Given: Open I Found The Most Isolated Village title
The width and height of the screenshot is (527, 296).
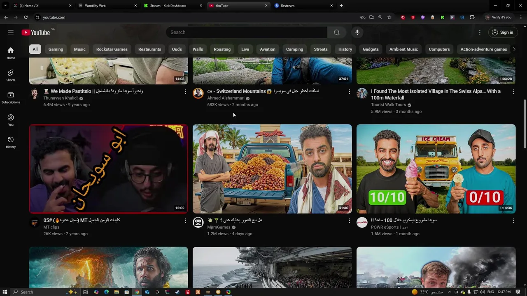Looking at the screenshot, I should pos(436,95).
